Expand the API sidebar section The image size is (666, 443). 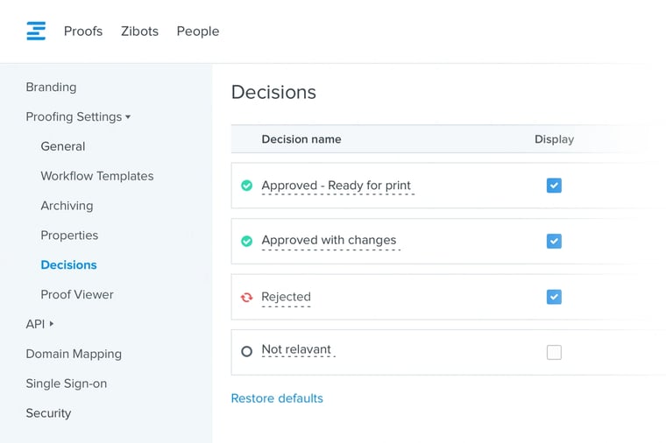[x=39, y=324]
